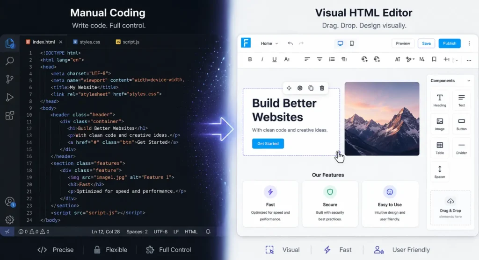Screen dimensions: 479x260
Task: Click the blue Publish button
Action: click(450, 43)
